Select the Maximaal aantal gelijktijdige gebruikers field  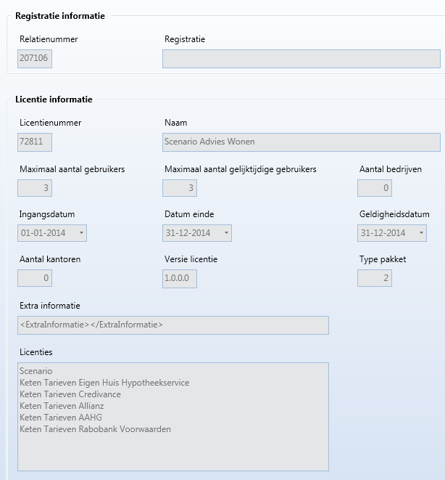pyautogui.click(x=180, y=188)
